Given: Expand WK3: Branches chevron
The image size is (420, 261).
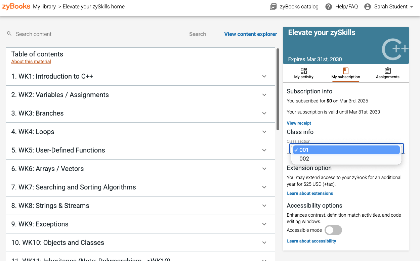Looking at the screenshot, I should tap(264, 113).
